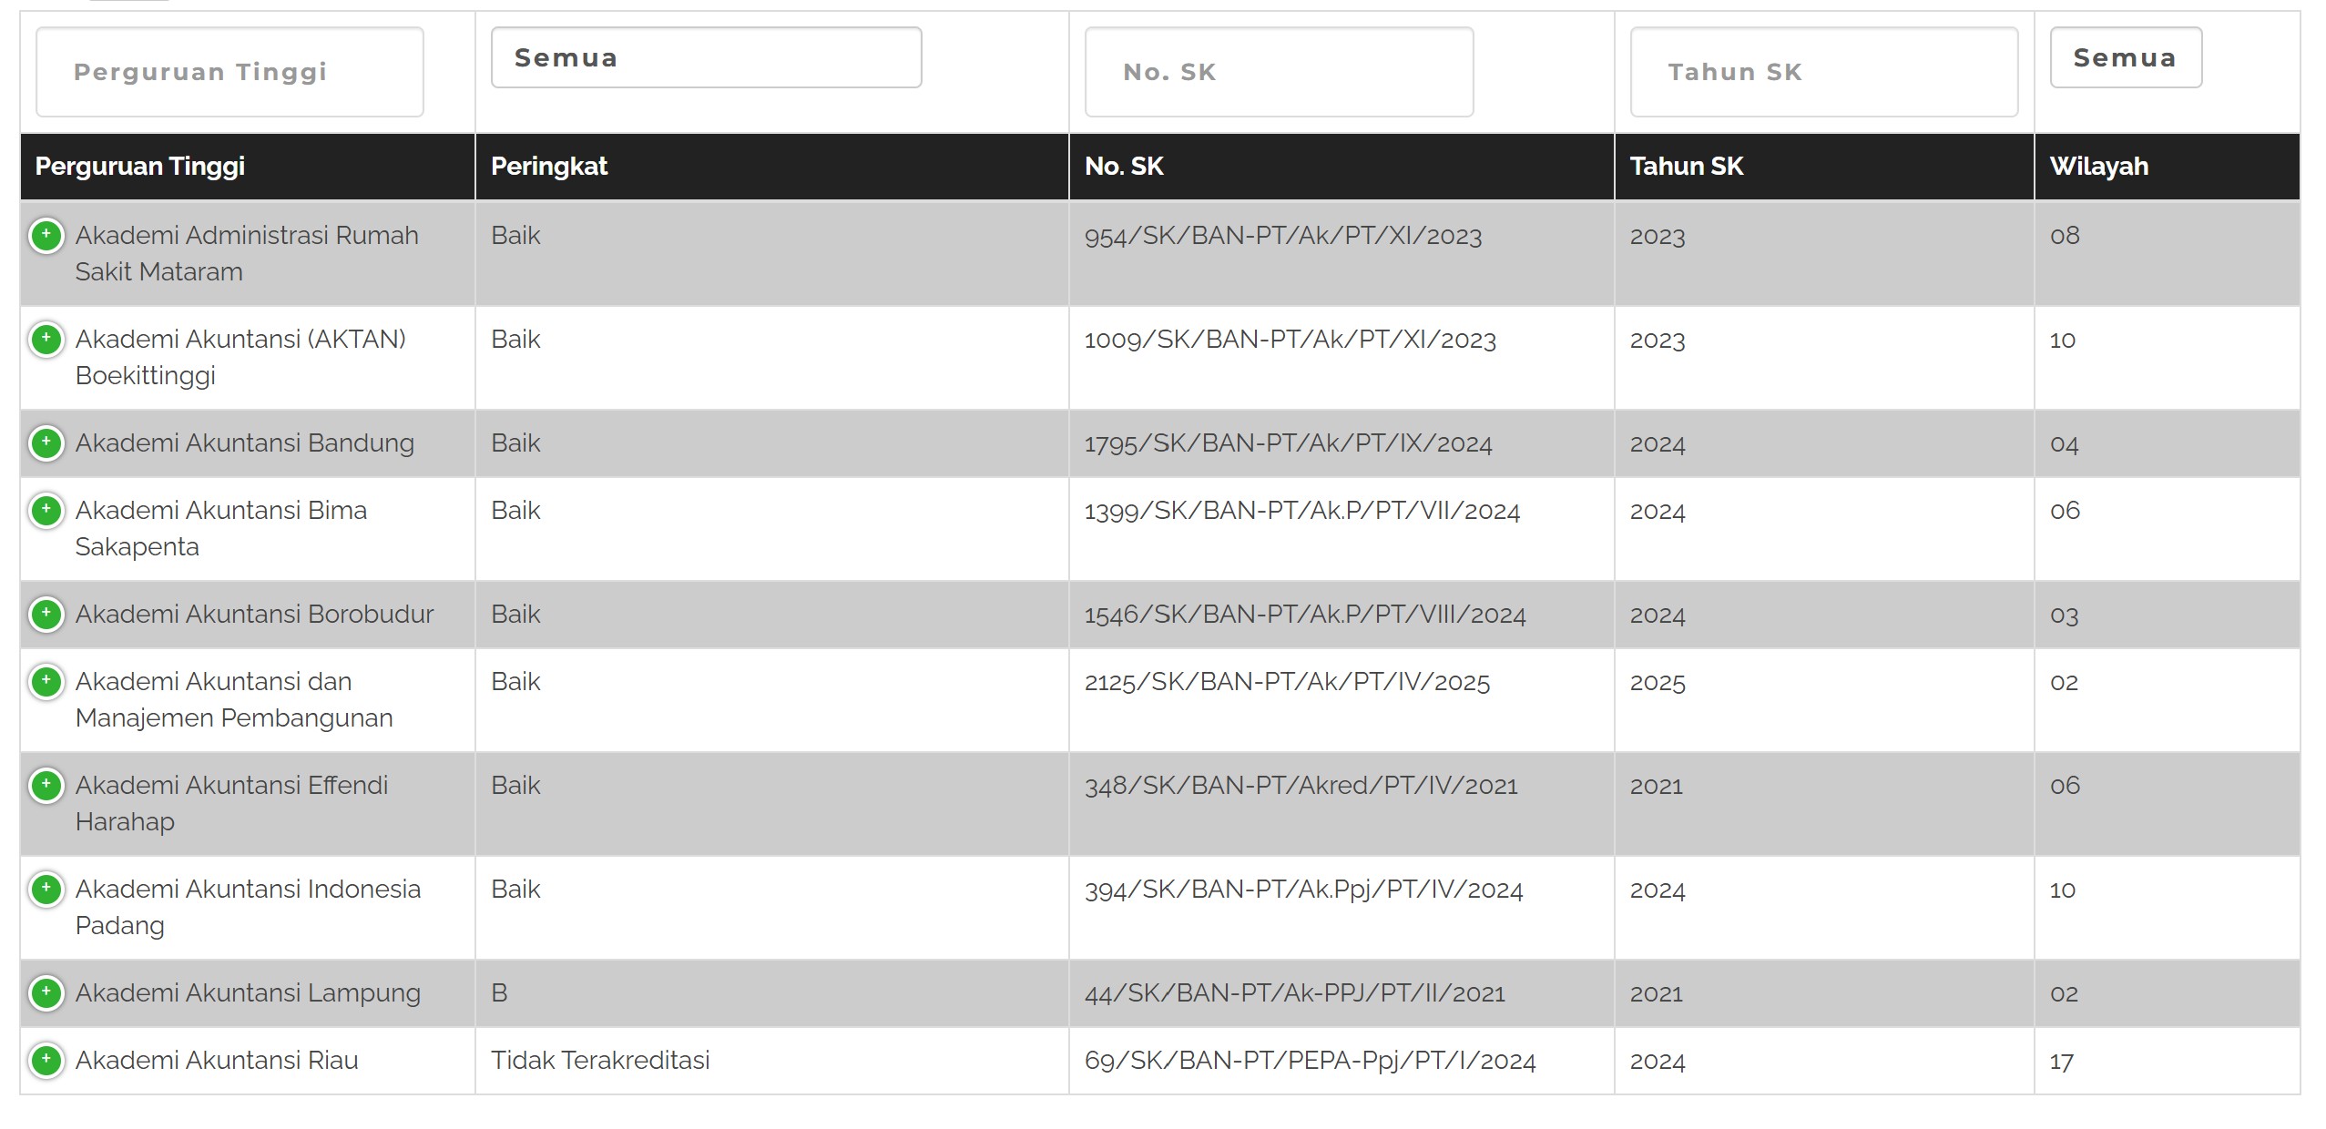Click Wilayah value 04 in Bandung row
2326x1129 pixels.
[x=2065, y=443]
